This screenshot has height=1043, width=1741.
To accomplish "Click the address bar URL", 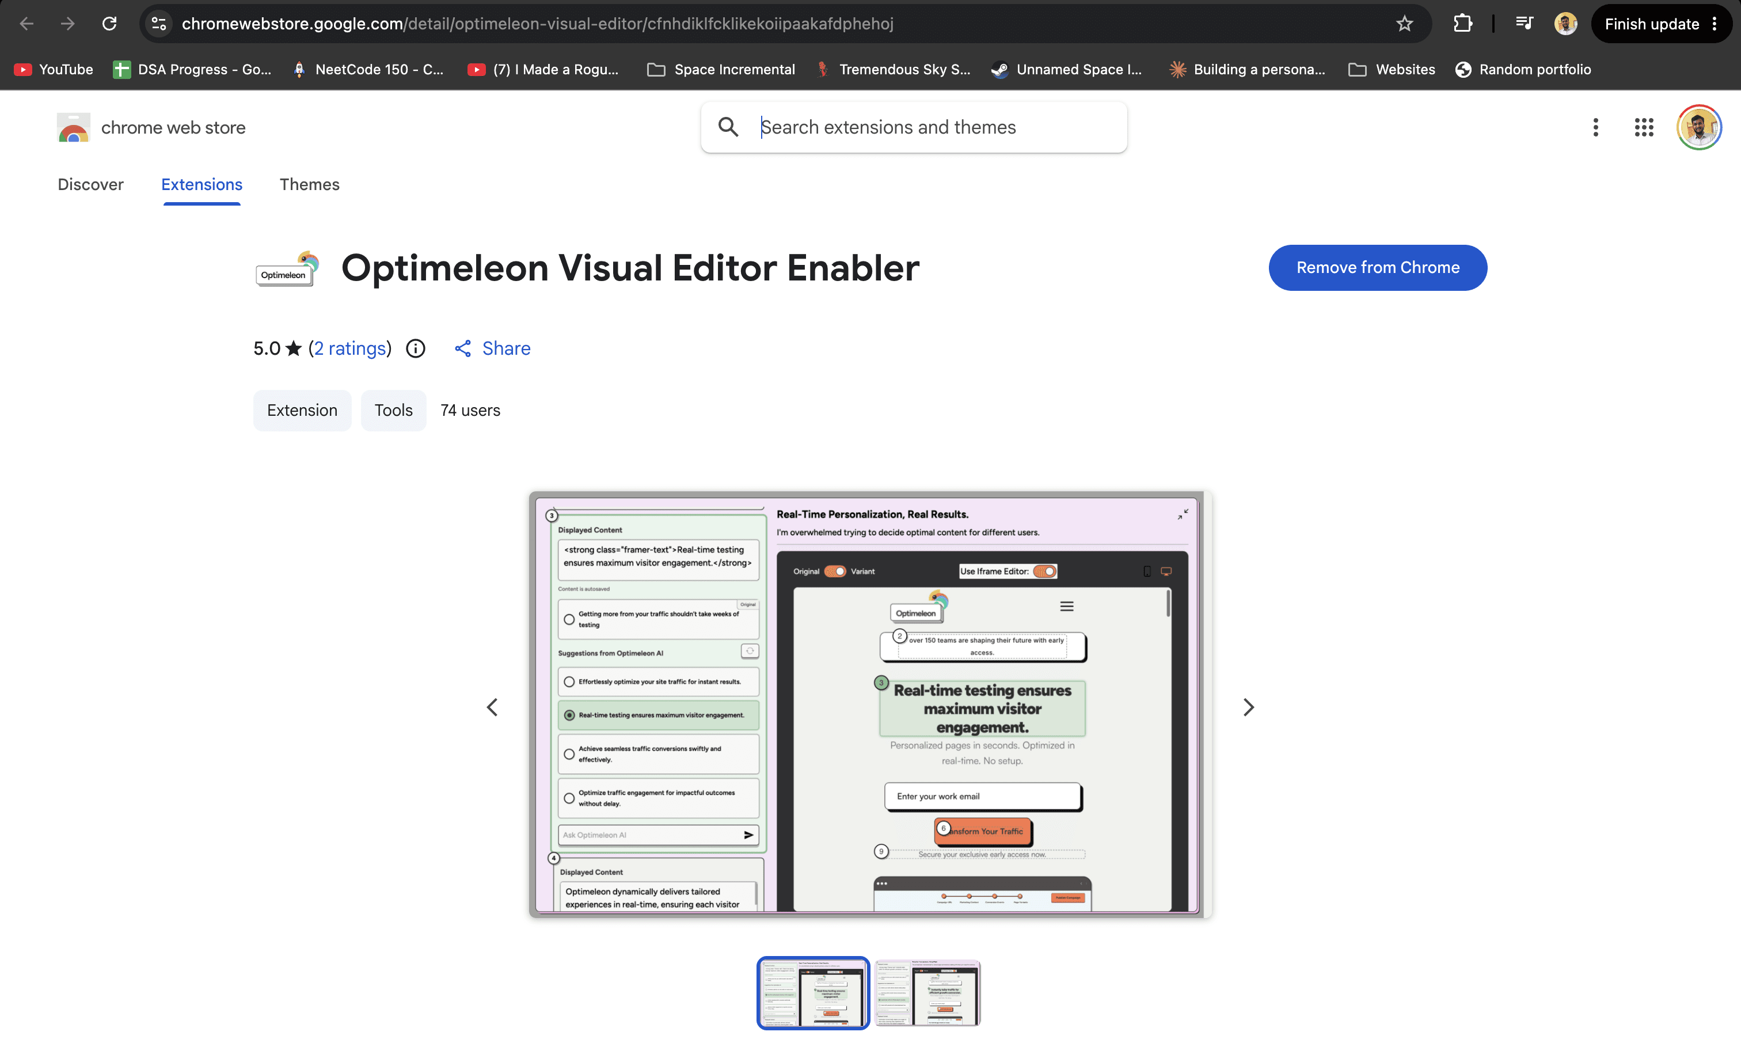I will (x=538, y=24).
